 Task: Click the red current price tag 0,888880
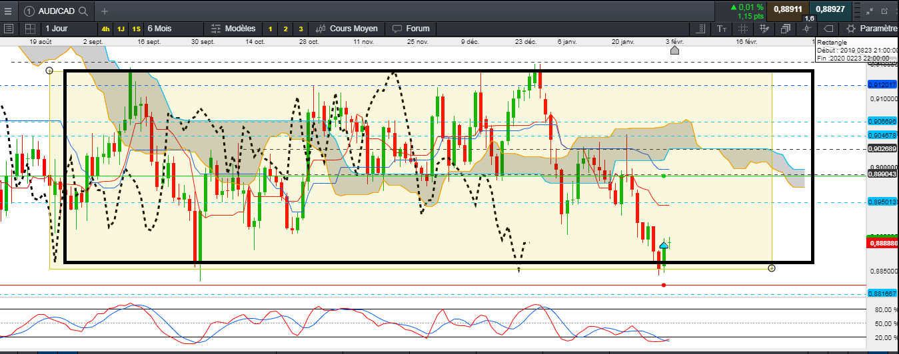(x=881, y=244)
